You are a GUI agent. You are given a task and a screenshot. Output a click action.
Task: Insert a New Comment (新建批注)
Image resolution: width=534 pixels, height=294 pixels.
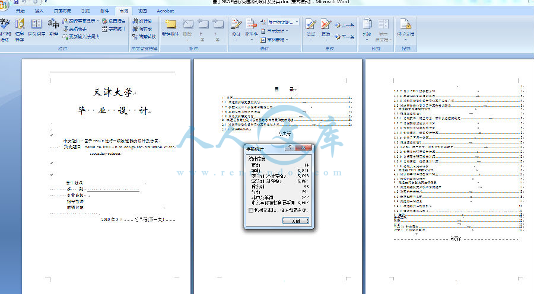pos(170,27)
